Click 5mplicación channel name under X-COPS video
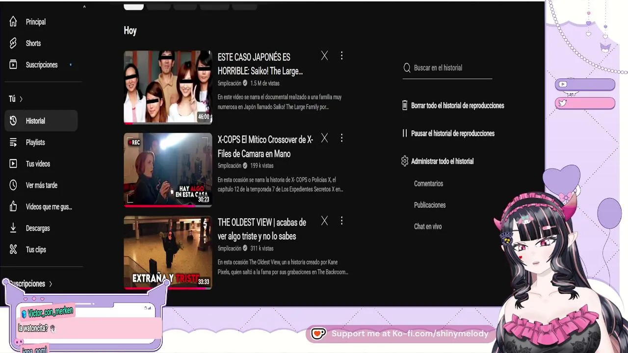Viewport: 628px width, 353px height. (x=230, y=166)
